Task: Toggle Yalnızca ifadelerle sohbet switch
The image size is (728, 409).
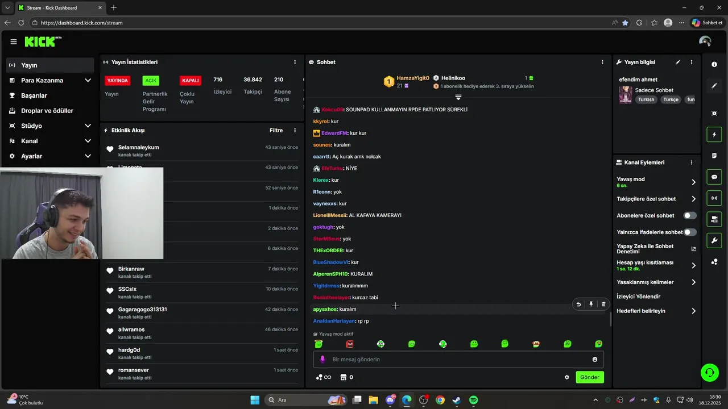Action: [x=690, y=232]
